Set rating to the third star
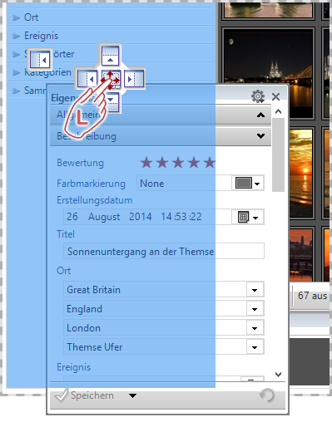This screenshot has height=422, width=332. [178, 163]
